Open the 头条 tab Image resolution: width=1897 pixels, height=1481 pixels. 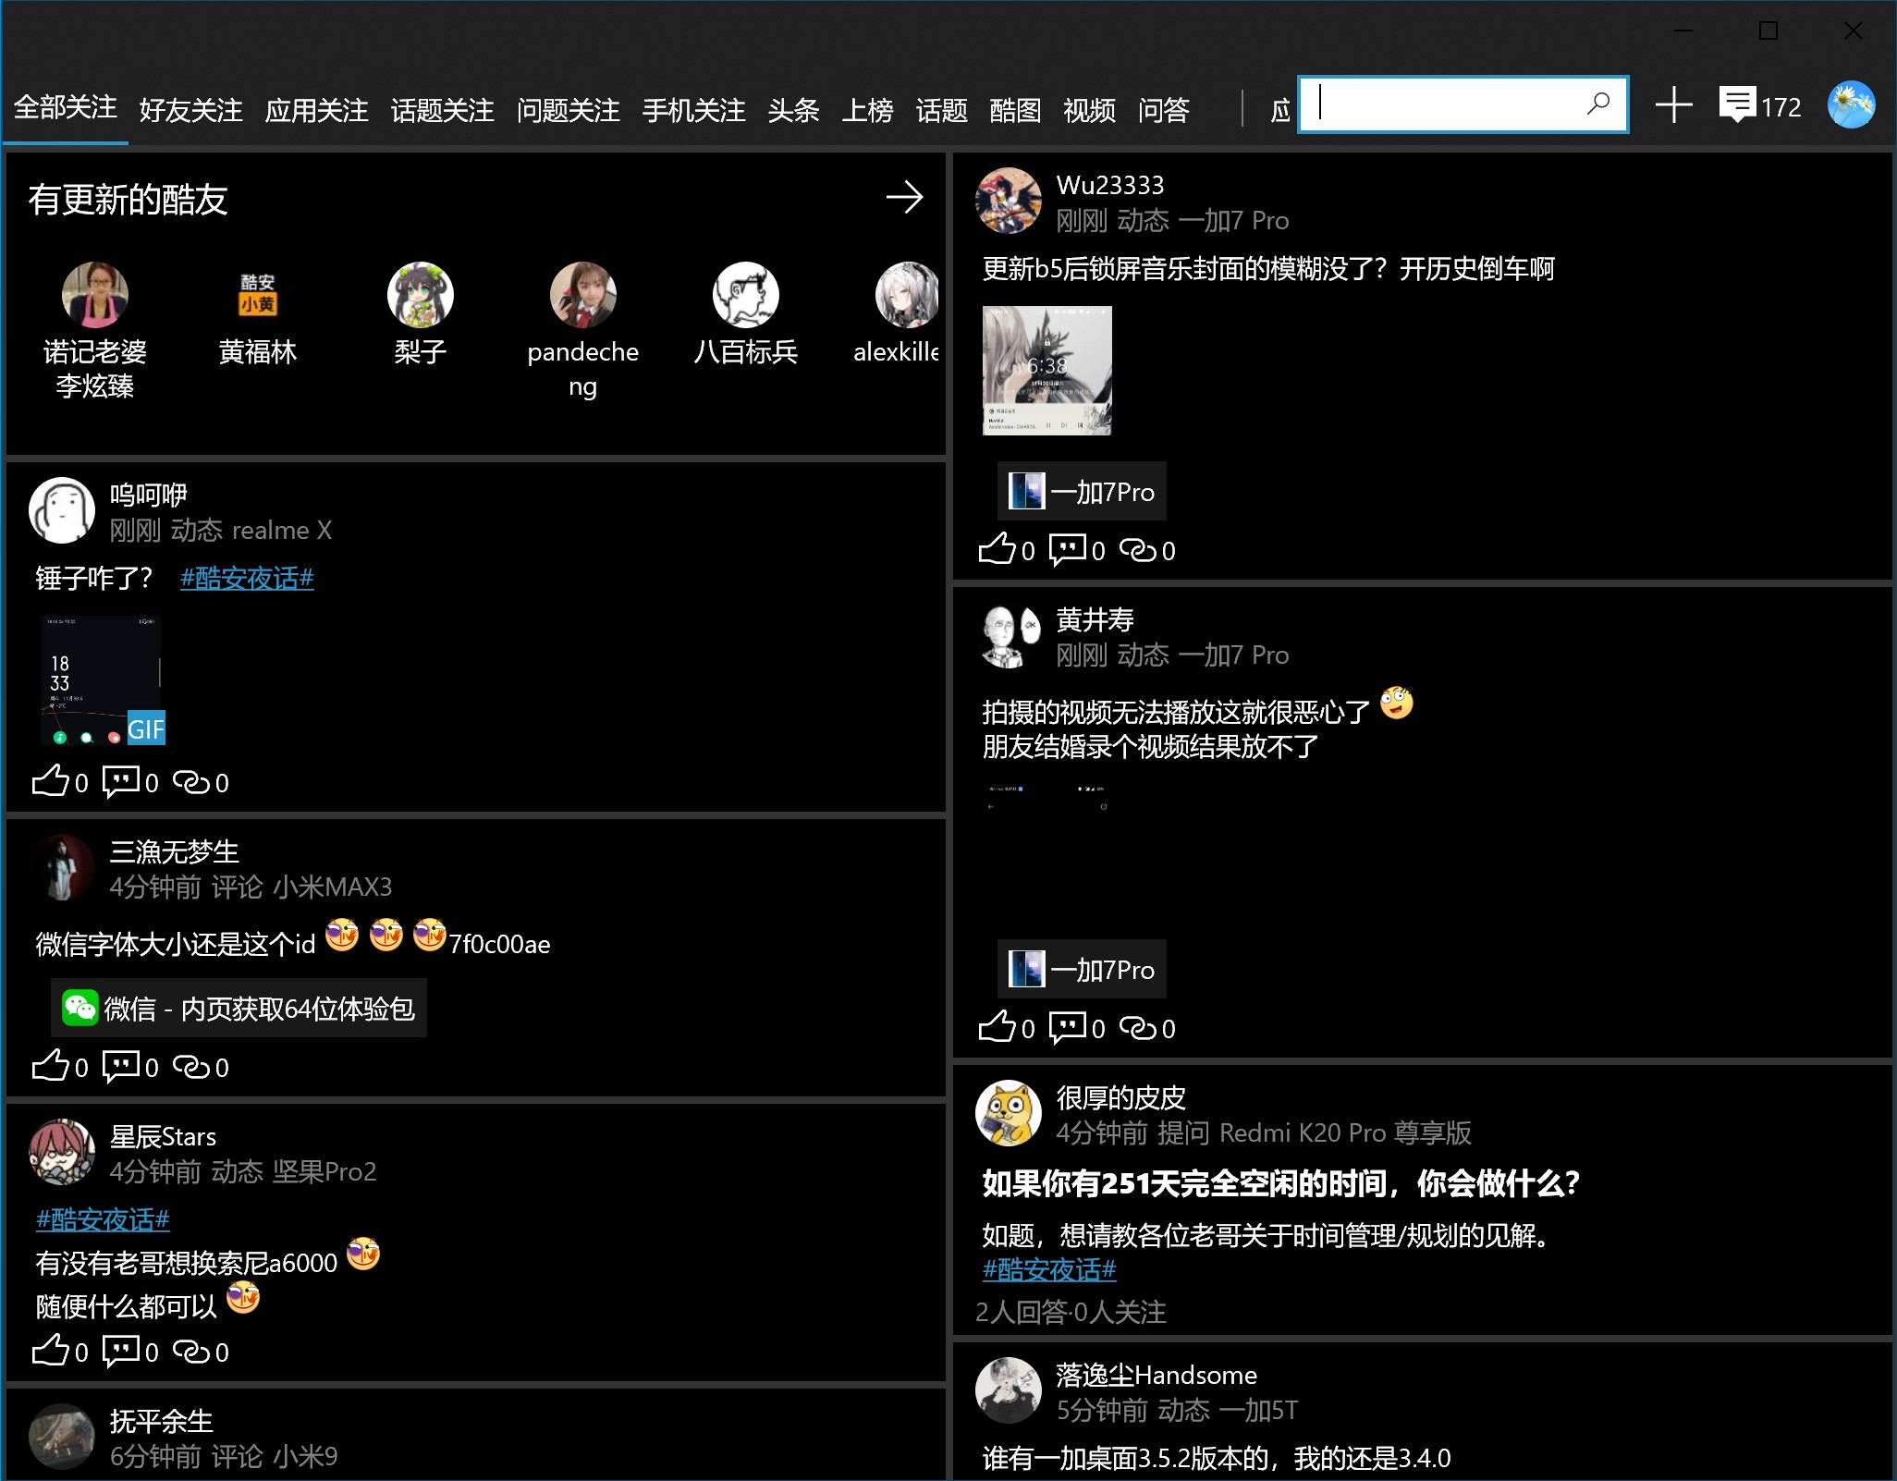793,111
